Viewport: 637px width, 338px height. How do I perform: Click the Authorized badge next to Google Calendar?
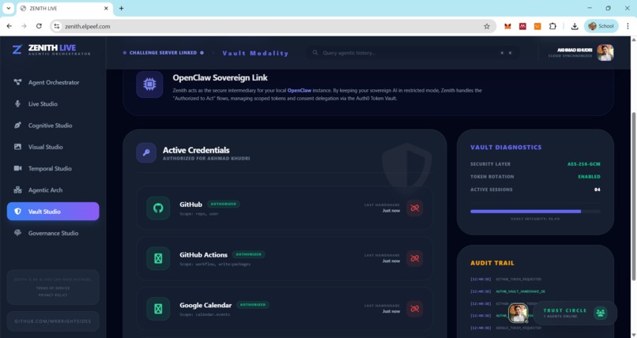tap(253, 305)
